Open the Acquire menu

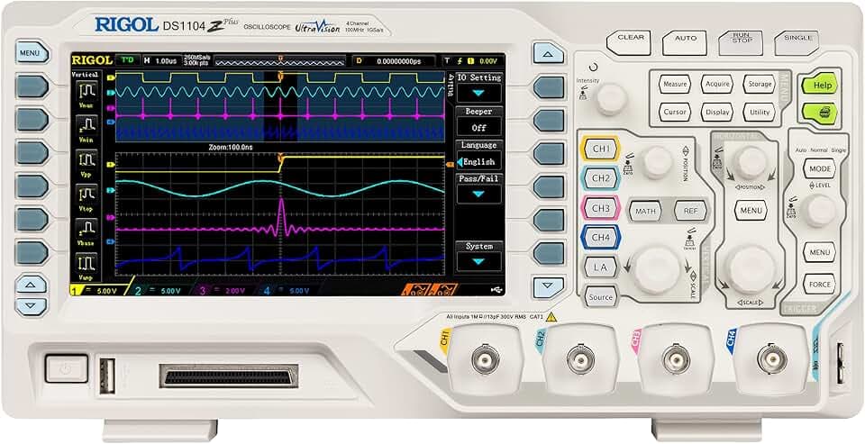tap(717, 85)
